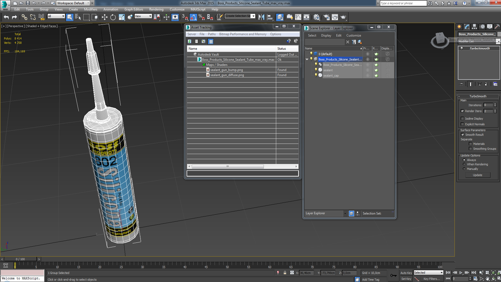Viewport: 501px width, 282px height.
Task: Click the Undo arrow in main toolbar
Action: point(6,17)
